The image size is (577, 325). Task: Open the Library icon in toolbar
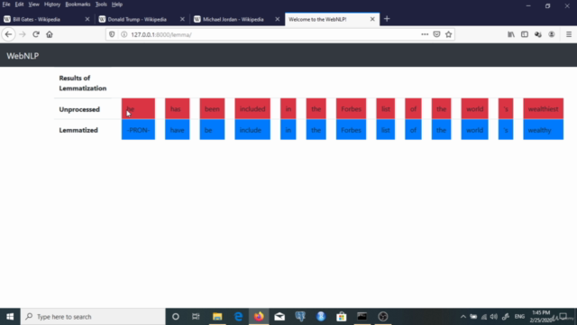(511, 34)
